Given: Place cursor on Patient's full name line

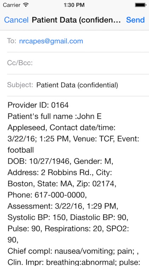Looking at the screenshot, I should (54, 117).
